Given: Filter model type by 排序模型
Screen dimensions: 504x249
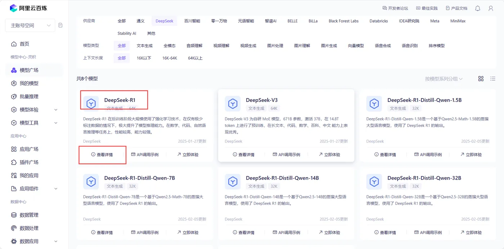Looking at the screenshot, I should coord(437,46).
